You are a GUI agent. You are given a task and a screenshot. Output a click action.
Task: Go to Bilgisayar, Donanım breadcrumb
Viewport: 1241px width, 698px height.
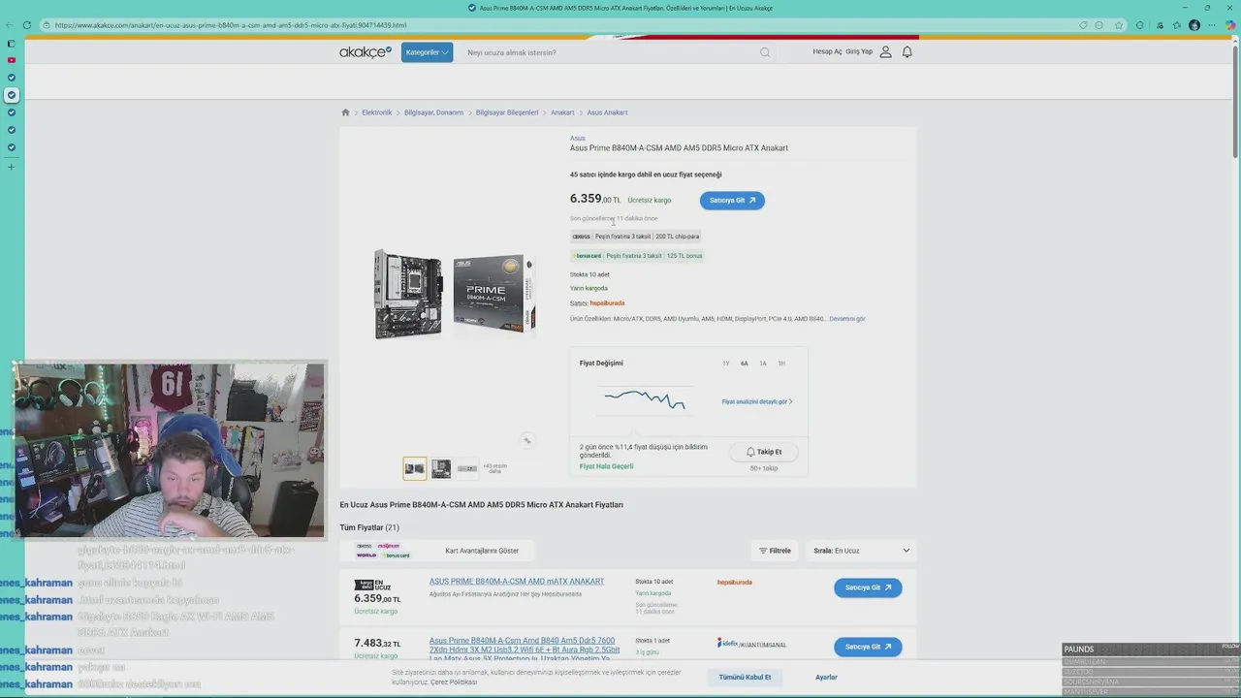pos(433,112)
